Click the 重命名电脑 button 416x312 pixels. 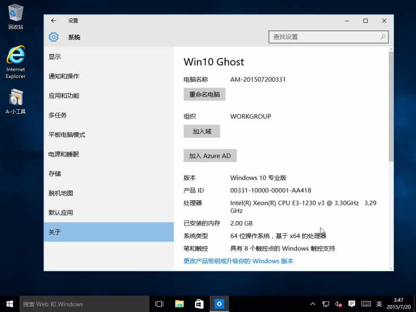204,95
